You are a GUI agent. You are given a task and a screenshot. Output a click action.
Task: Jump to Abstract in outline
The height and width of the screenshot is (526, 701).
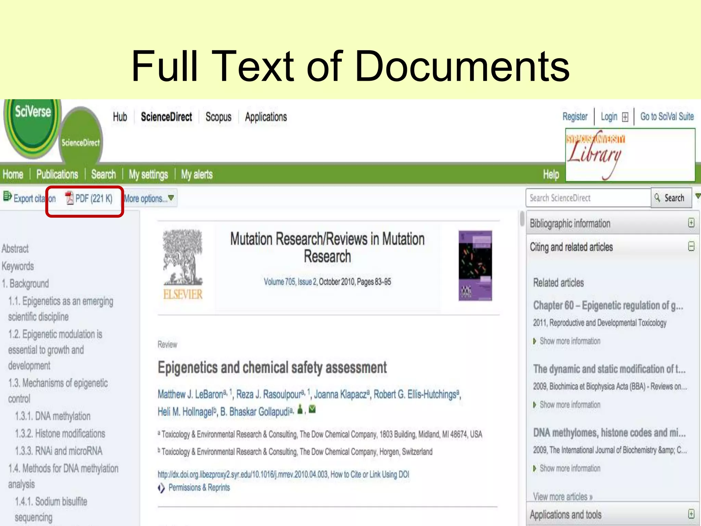[x=15, y=249]
